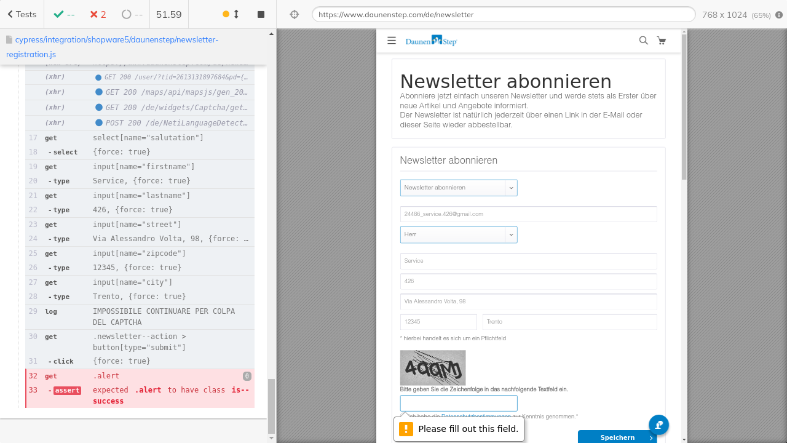Screen dimensions: 787x443
Task: Click the red failed tests counter
Action: 98,14
